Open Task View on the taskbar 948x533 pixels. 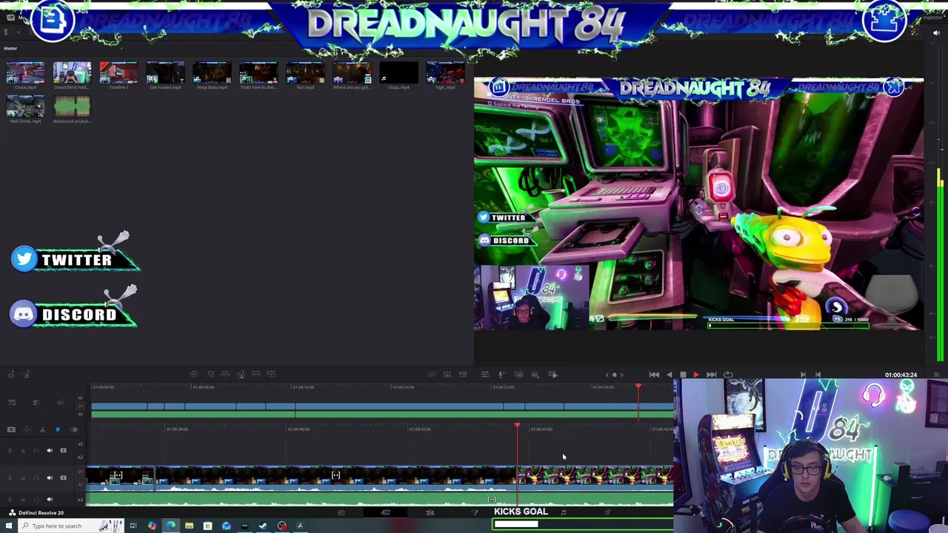pos(133,526)
